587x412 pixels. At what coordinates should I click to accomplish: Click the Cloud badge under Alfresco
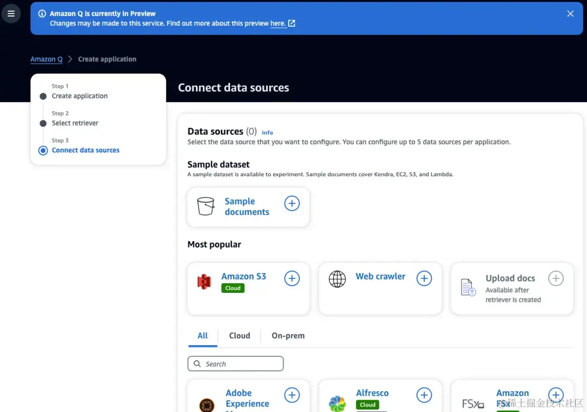[368, 405]
